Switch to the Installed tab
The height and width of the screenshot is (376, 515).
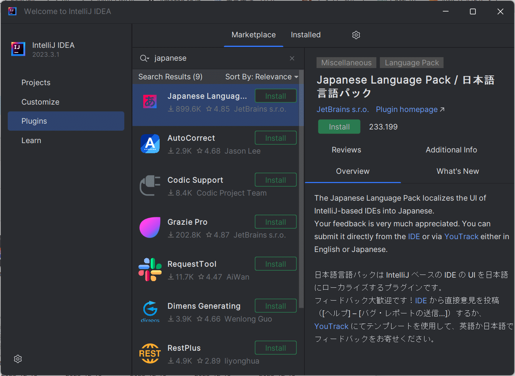point(306,35)
